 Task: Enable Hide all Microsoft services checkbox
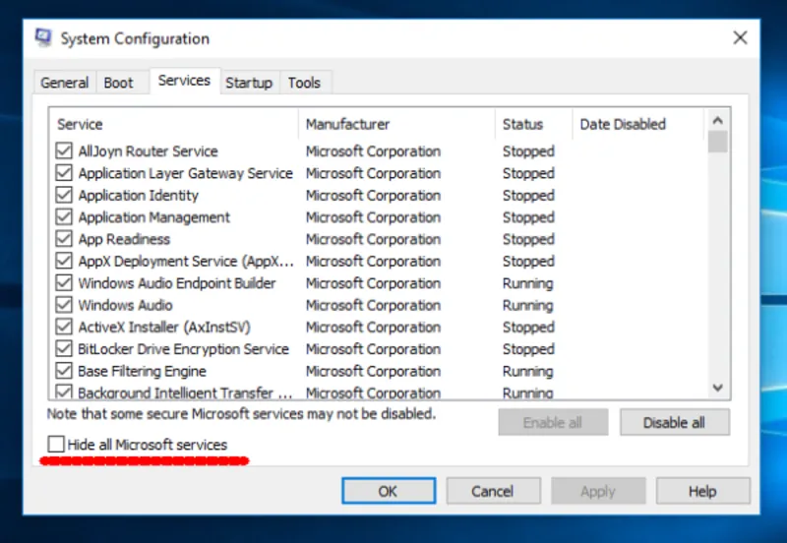pyautogui.click(x=57, y=445)
